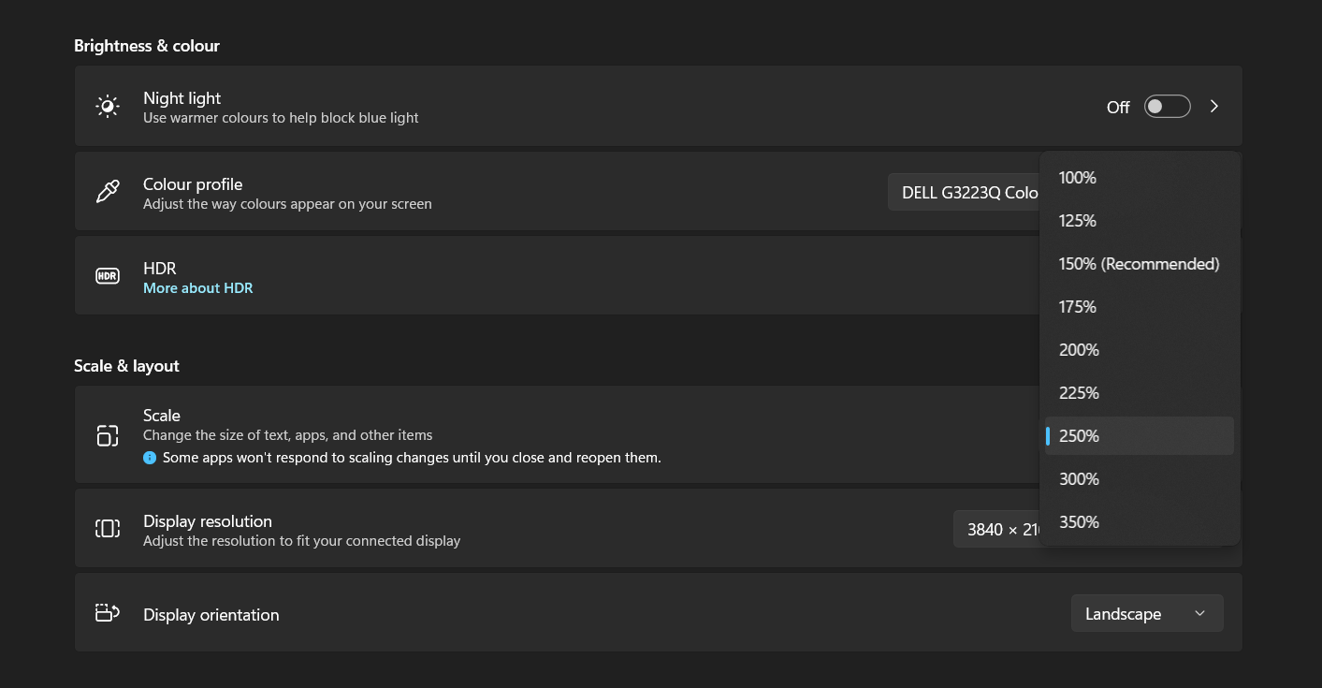
Task: Choose 300% in scale menu
Action: [x=1079, y=479]
